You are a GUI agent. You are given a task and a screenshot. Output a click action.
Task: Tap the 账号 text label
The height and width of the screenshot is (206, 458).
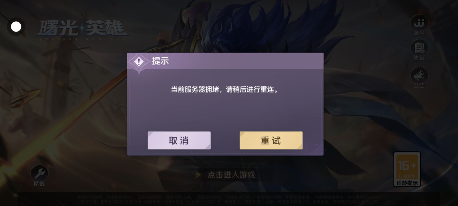click(x=419, y=33)
